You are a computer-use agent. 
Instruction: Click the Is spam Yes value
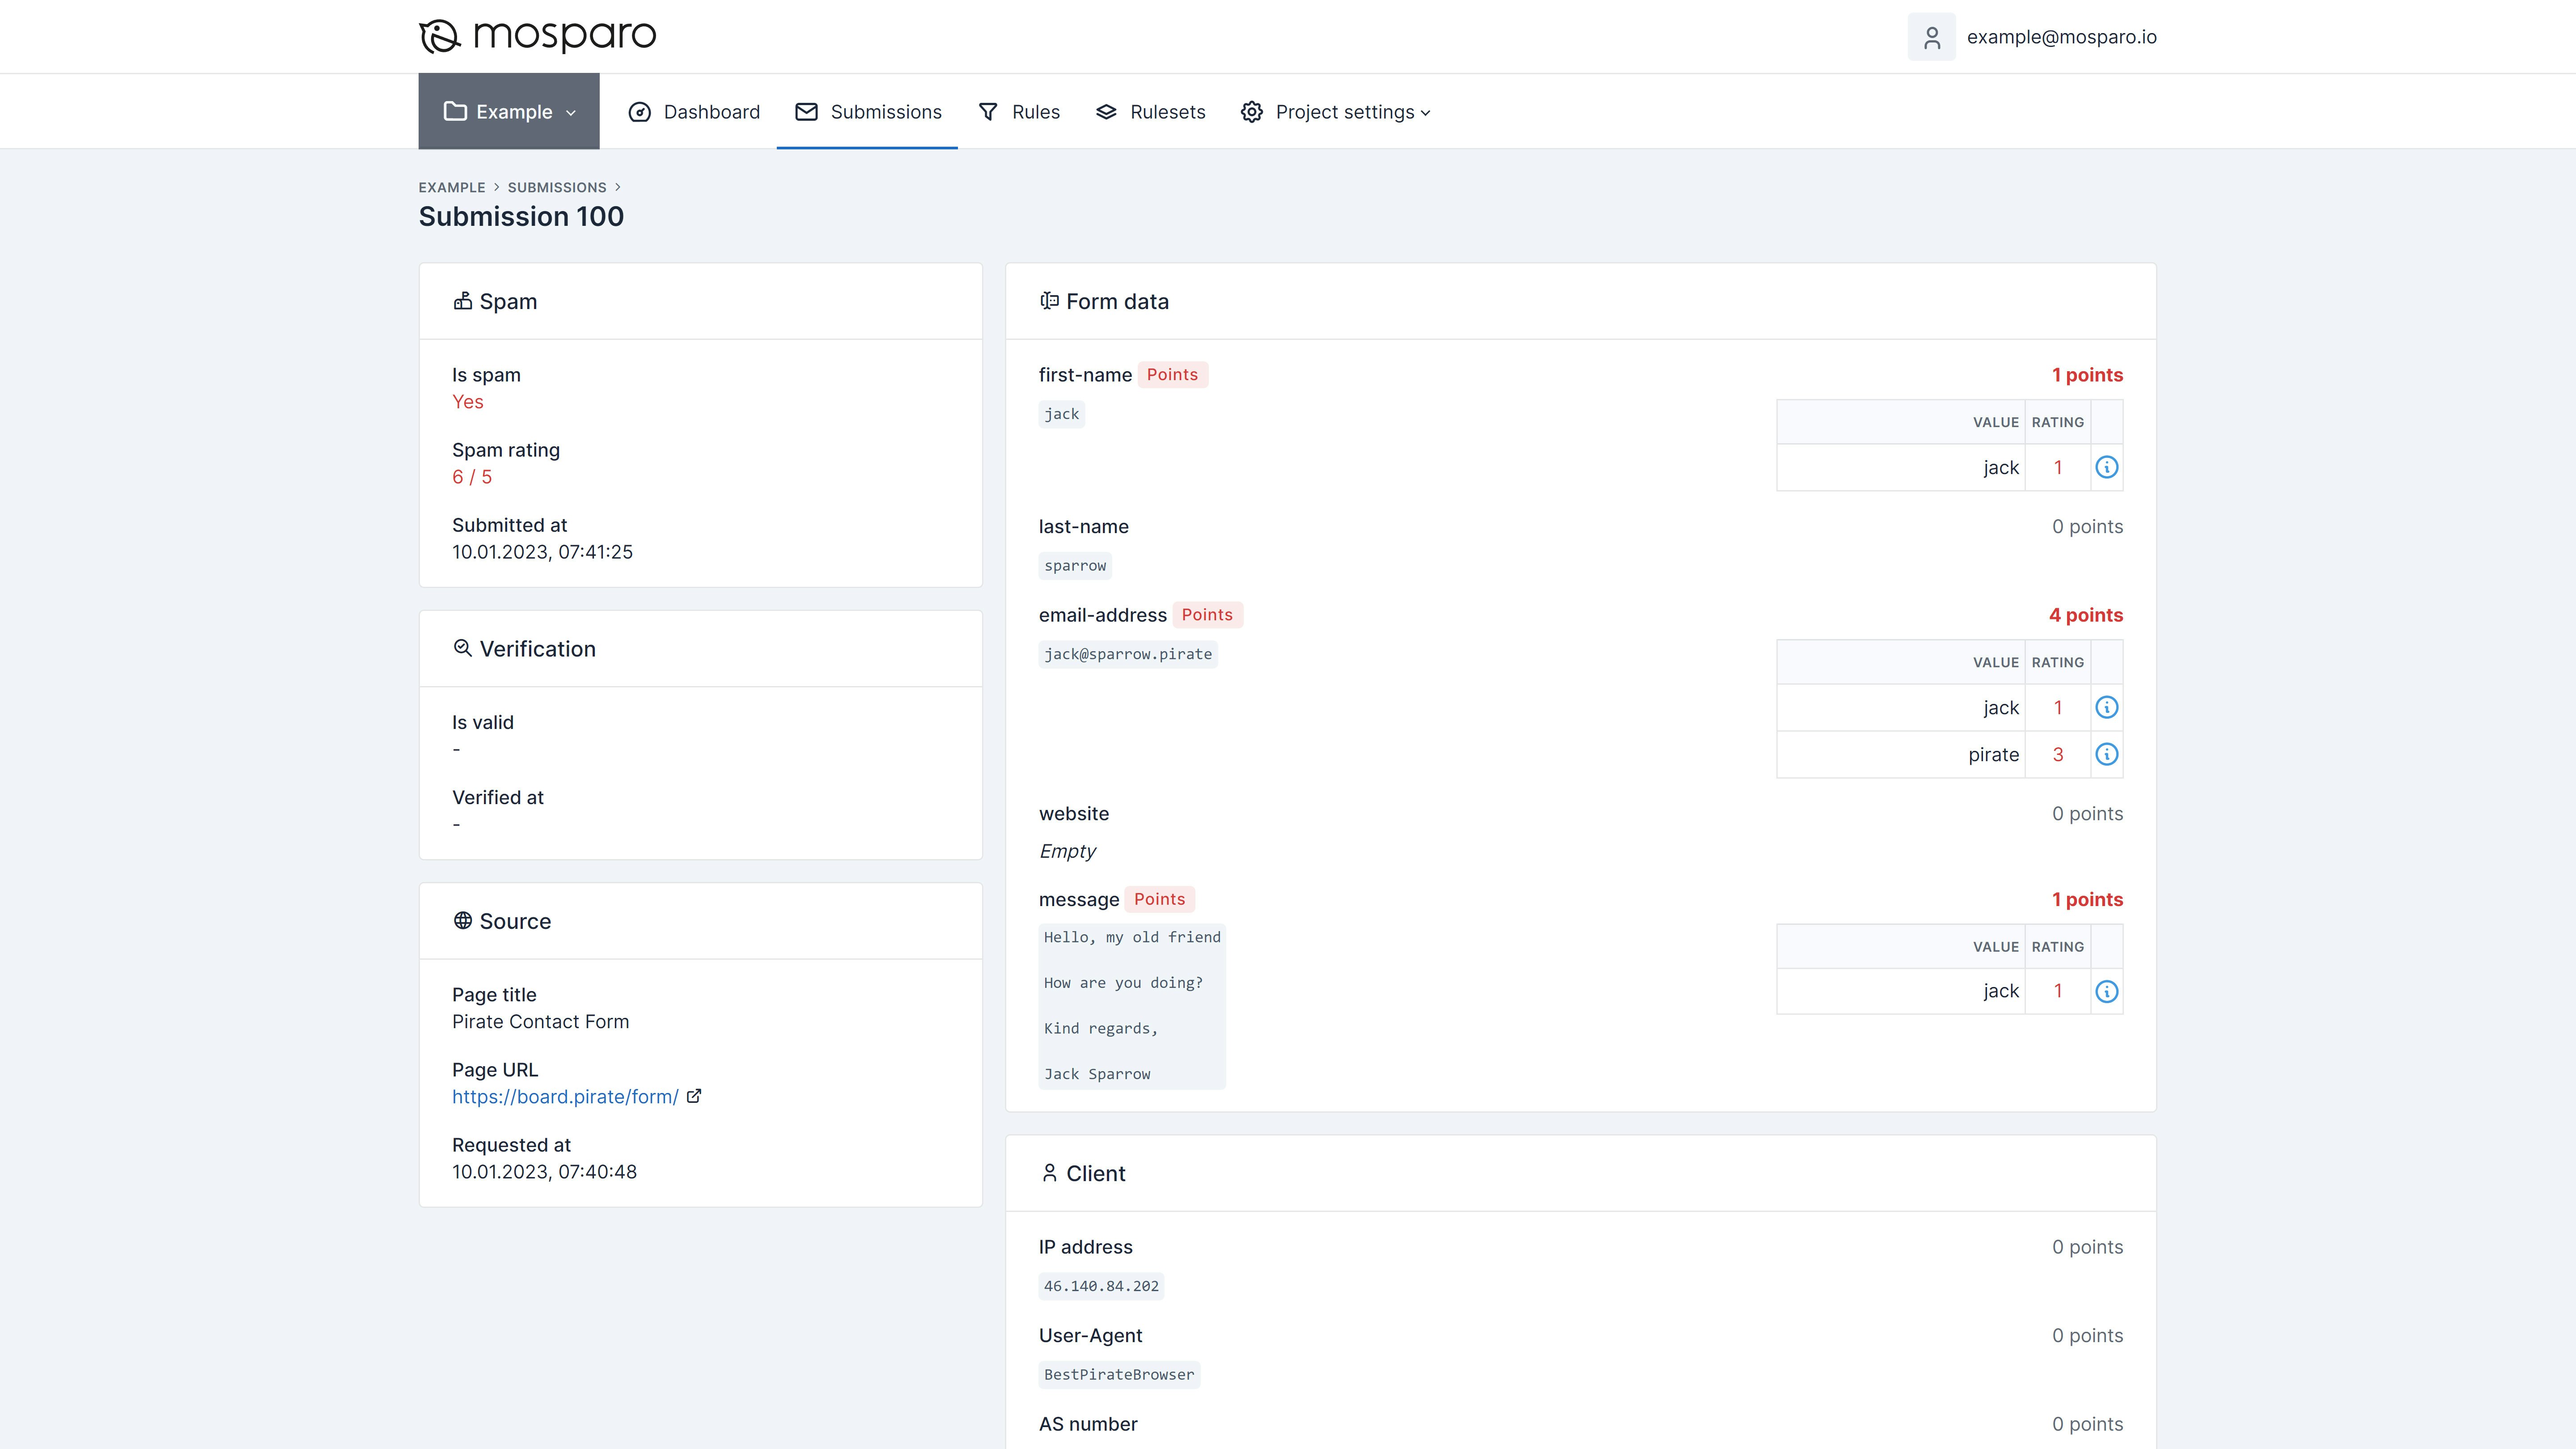coord(467,402)
